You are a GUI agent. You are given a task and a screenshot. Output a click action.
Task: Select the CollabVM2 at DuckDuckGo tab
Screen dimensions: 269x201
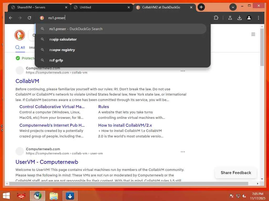tap(164, 7)
